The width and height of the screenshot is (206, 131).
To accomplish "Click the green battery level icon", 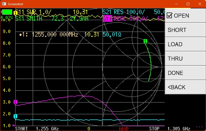I will pyautogui.click(x=7, y=12).
